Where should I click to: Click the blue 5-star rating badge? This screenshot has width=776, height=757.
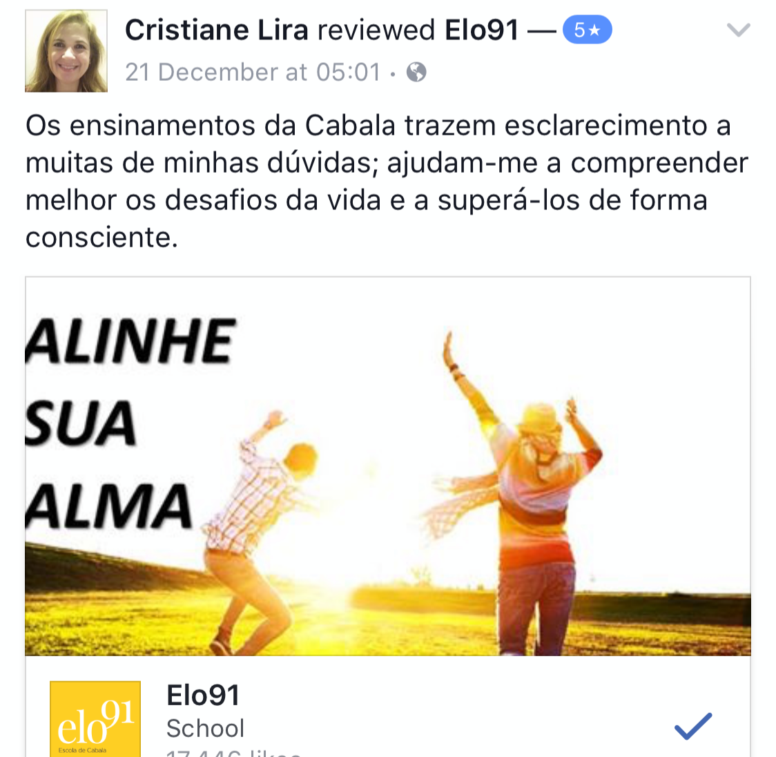(588, 30)
